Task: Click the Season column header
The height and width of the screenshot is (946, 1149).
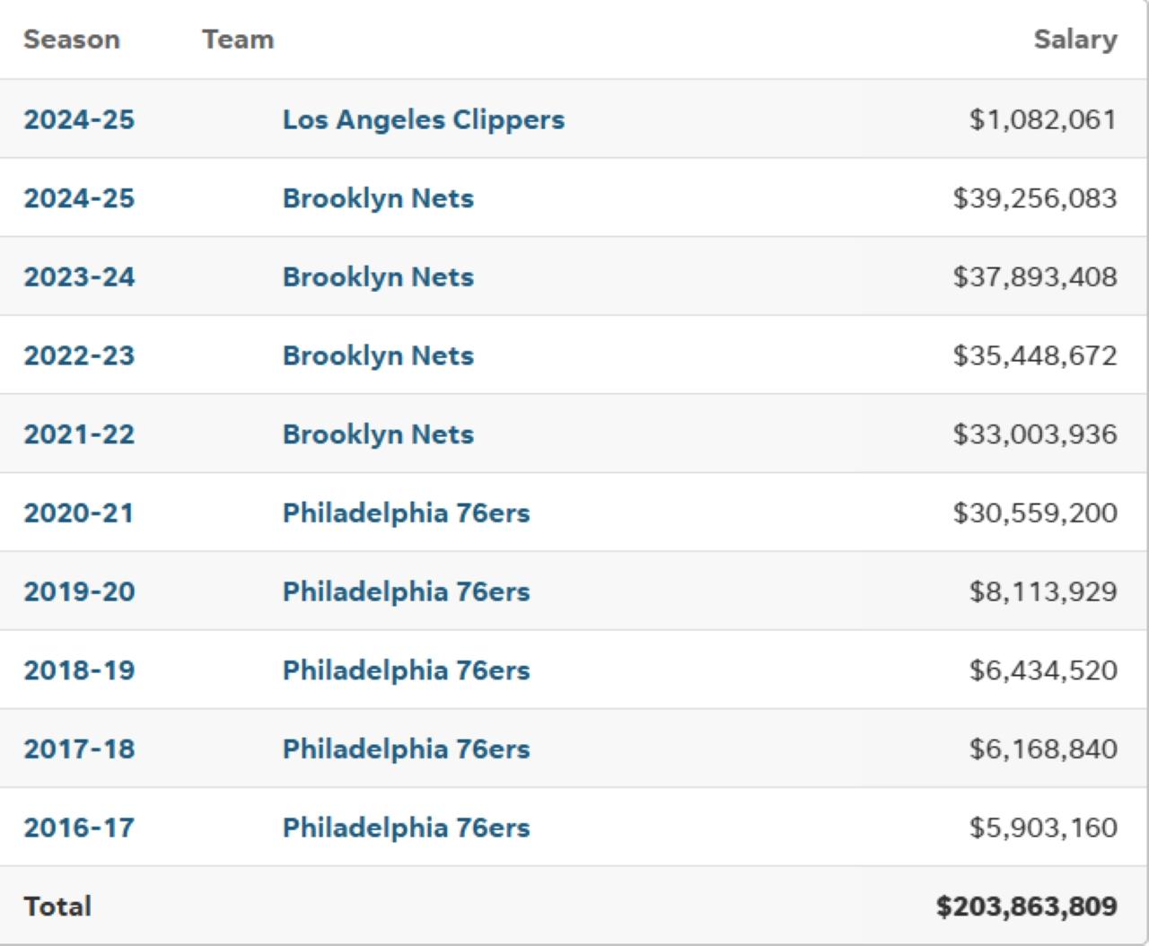Action: click(x=72, y=39)
